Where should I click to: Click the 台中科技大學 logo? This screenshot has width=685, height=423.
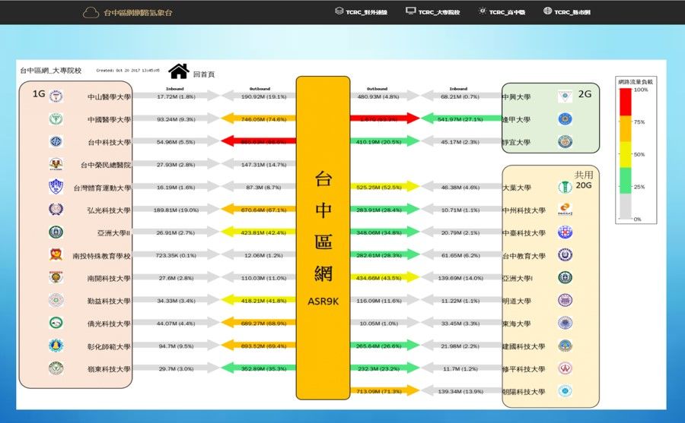(56, 141)
